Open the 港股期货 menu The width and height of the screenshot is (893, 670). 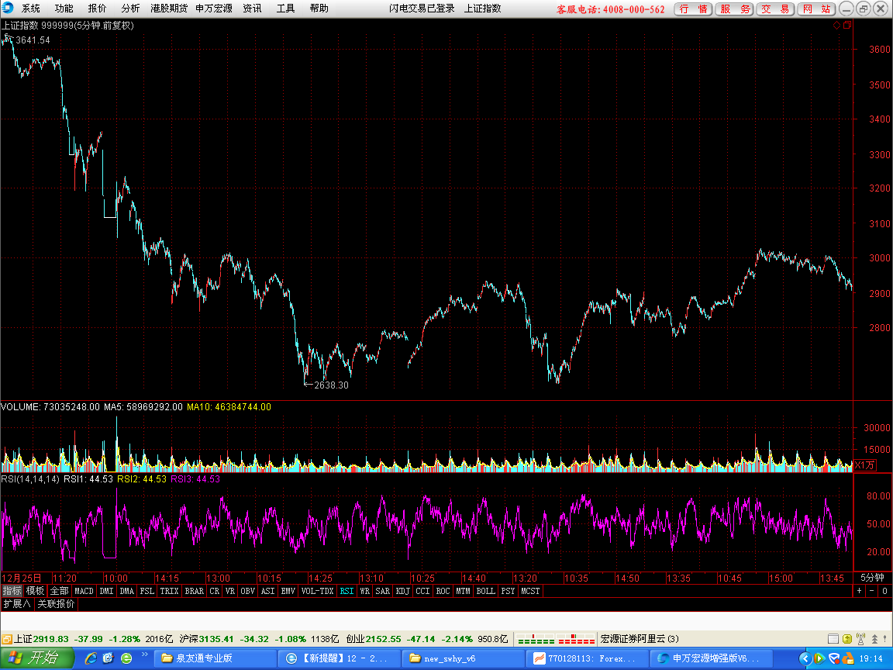168,9
